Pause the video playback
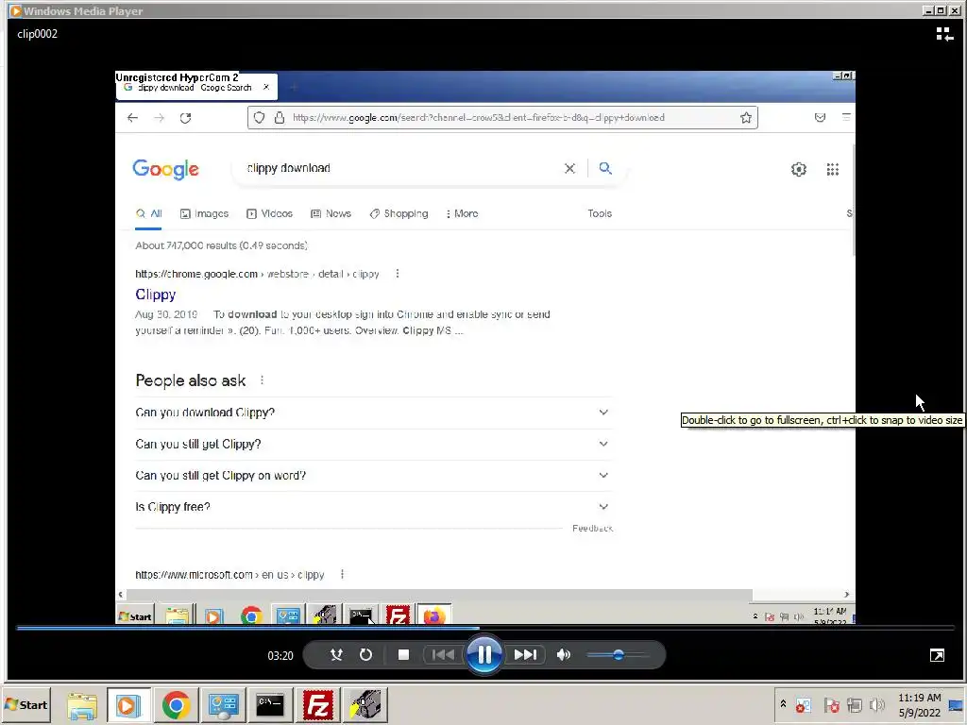Image resolution: width=967 pixels, height=725 pixels. click(484, 655)
